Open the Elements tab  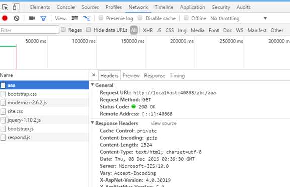[x=40, y=7]
